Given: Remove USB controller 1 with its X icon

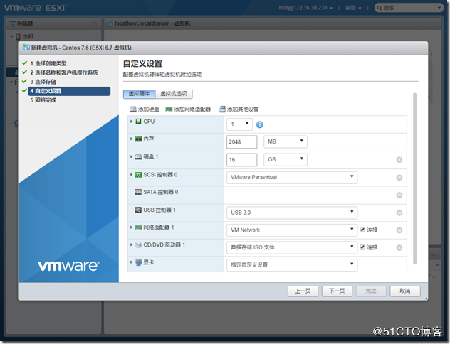Looking at the screenshot, I should [399, 213].
